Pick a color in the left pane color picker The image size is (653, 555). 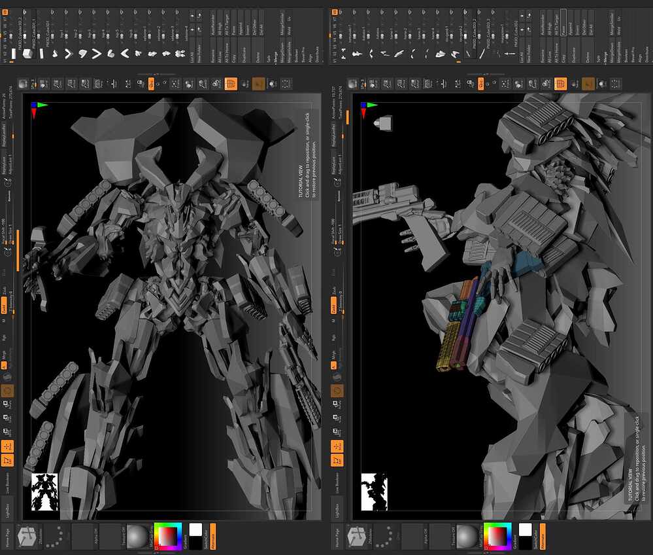tap(168, 536)
